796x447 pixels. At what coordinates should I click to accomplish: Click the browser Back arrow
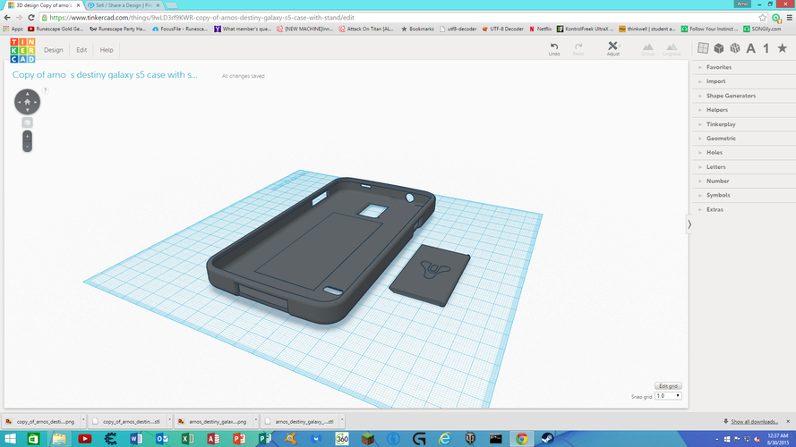click(7, 17)
